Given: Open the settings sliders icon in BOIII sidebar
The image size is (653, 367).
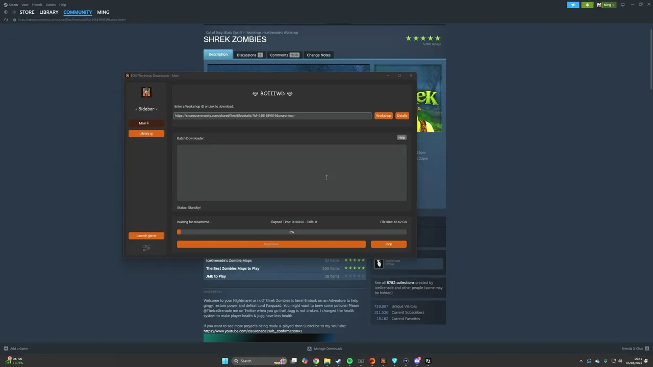Looking at the screenshot, I should [146, 248].
